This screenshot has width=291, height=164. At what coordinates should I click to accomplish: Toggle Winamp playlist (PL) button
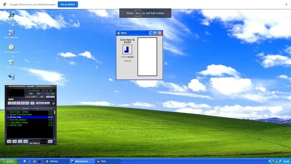(53, 97)
